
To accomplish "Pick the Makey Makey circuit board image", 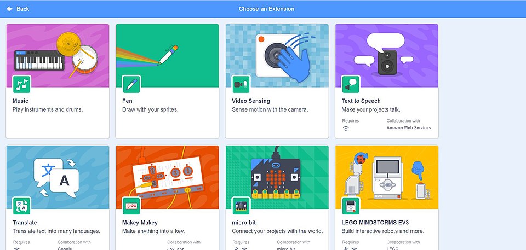I will (x=167, y=177).
